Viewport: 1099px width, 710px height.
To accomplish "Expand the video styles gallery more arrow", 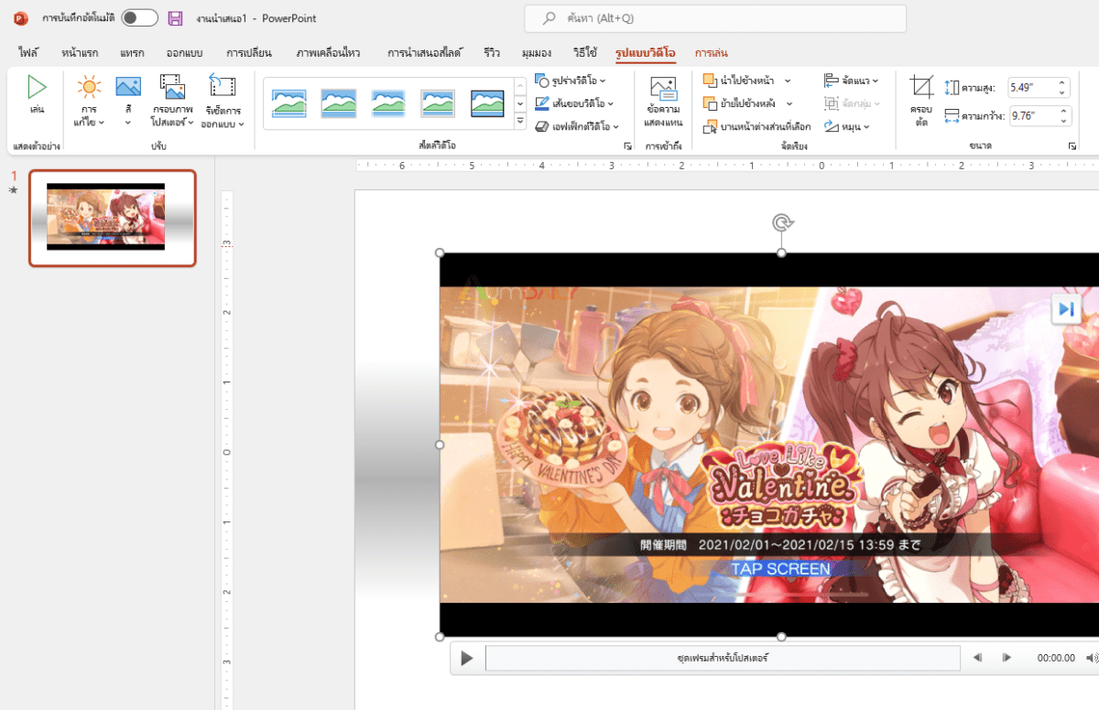I will pyautogui.click(x=520, y=121).
